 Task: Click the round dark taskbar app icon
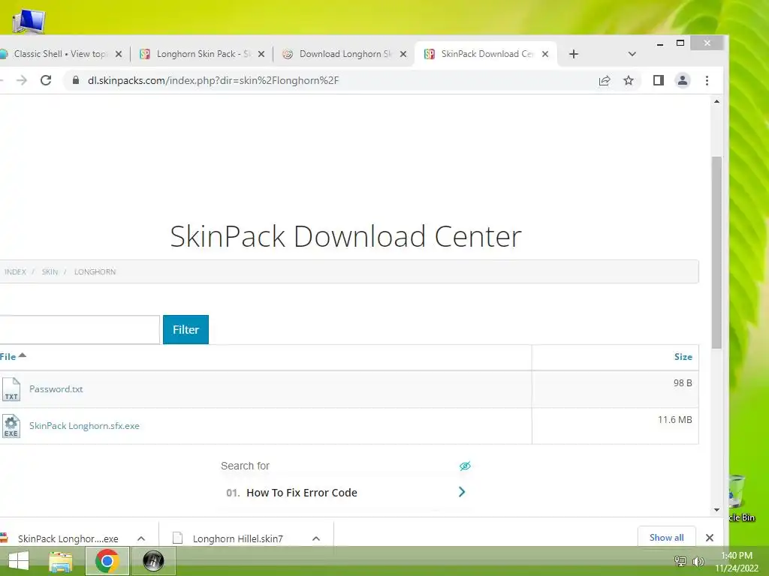pos(153,561)
